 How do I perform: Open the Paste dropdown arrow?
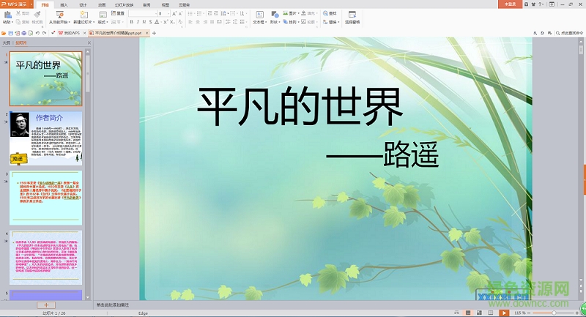12,23
